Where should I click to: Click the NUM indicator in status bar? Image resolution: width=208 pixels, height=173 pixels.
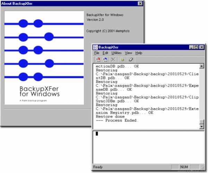point(184,167)
